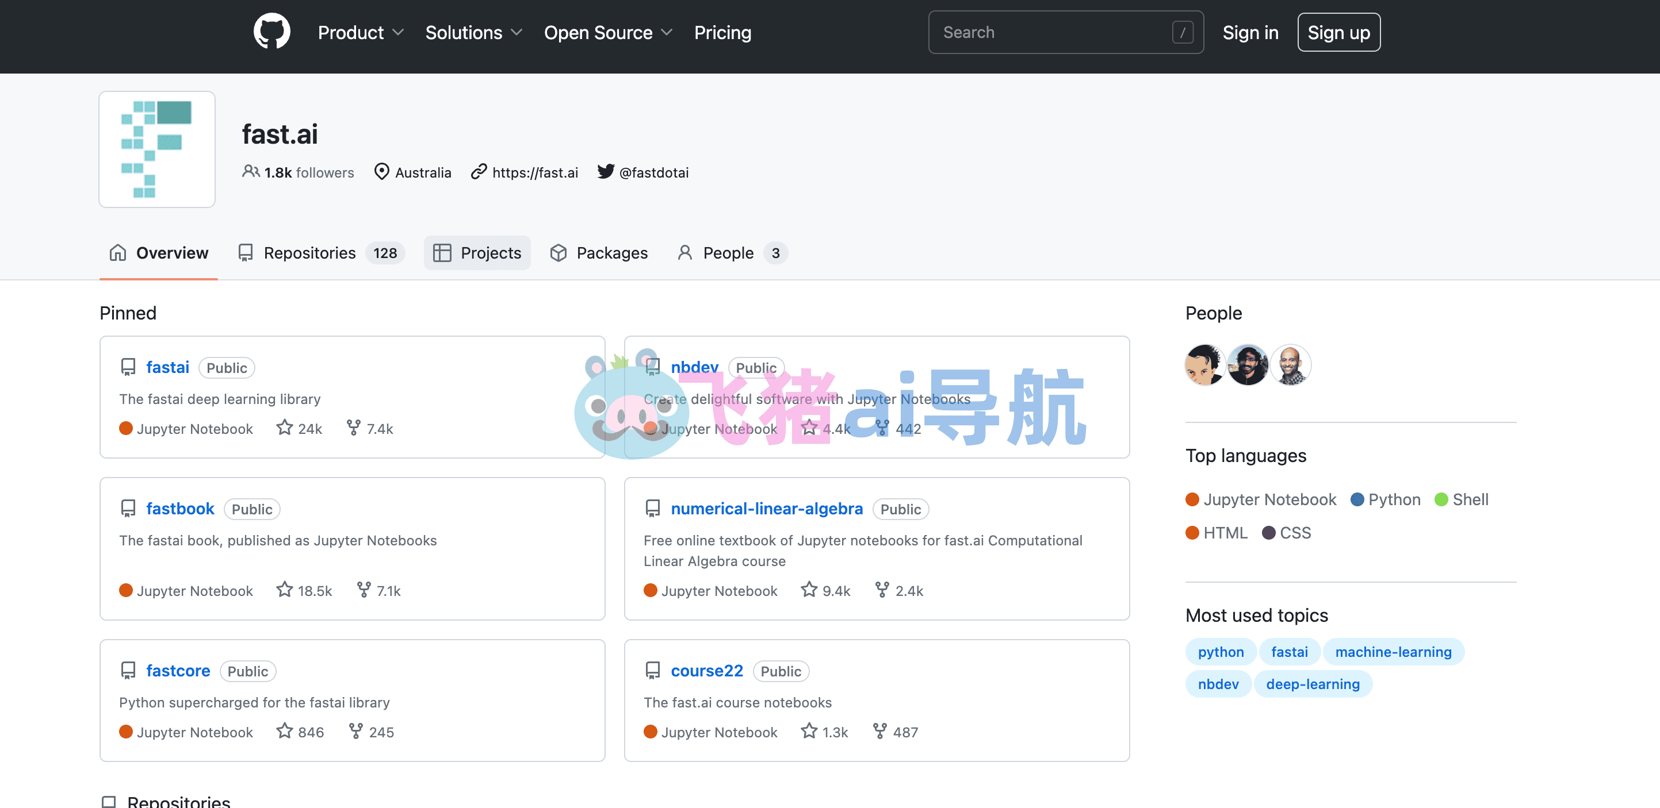Go to the Pricing page
The width and height of the screenshot is (1660, 808).
(x=722, y=32)
